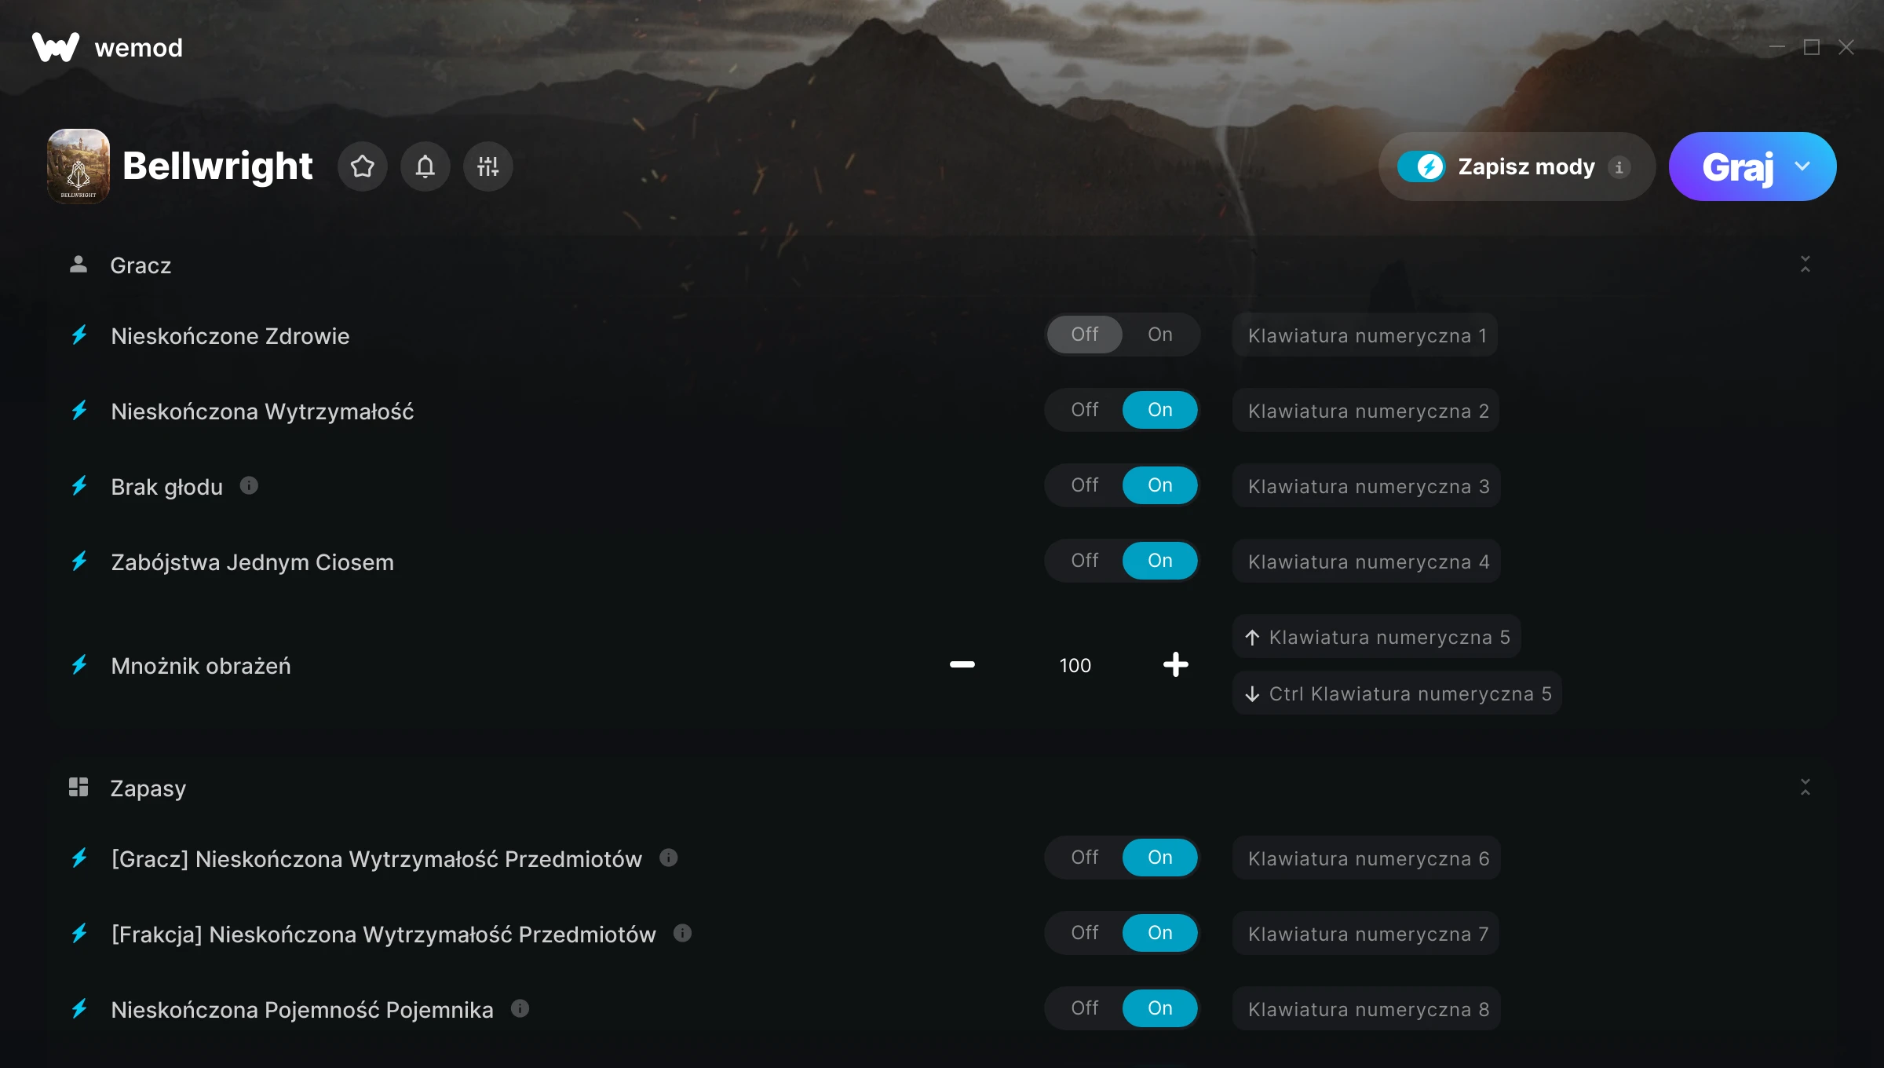Click the Graj play button

click(x=1737, y=166)
